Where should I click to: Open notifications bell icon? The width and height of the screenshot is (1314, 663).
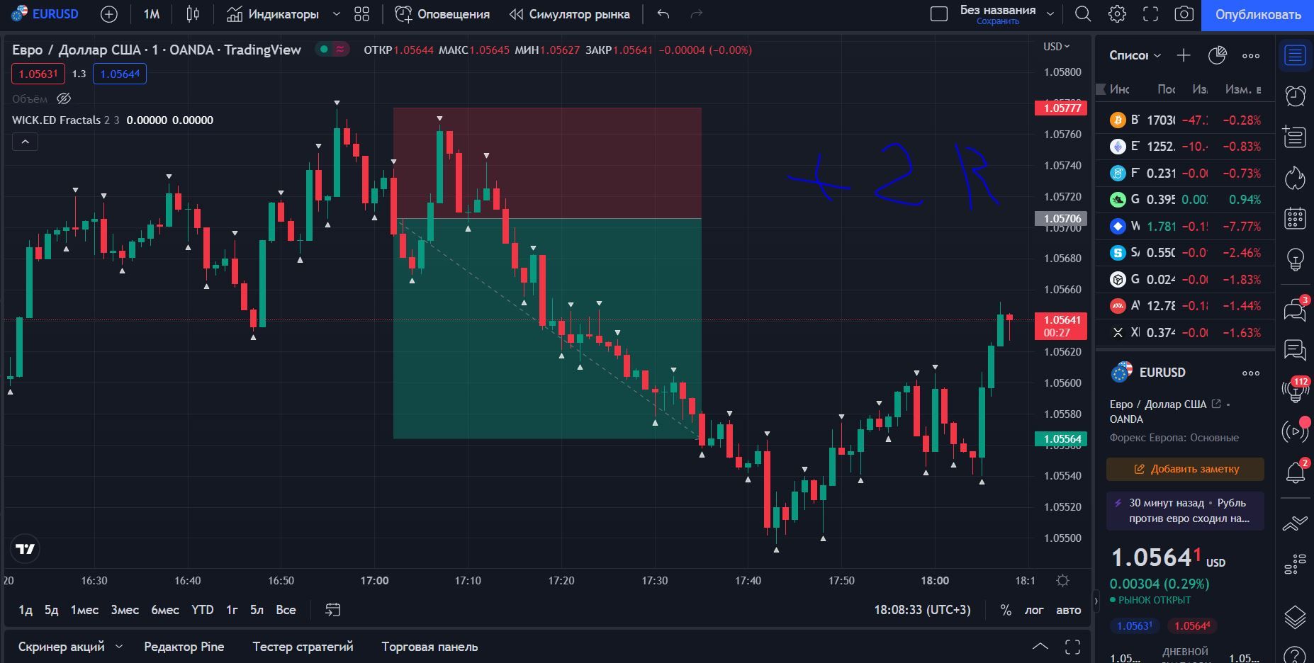point(1295,472)
